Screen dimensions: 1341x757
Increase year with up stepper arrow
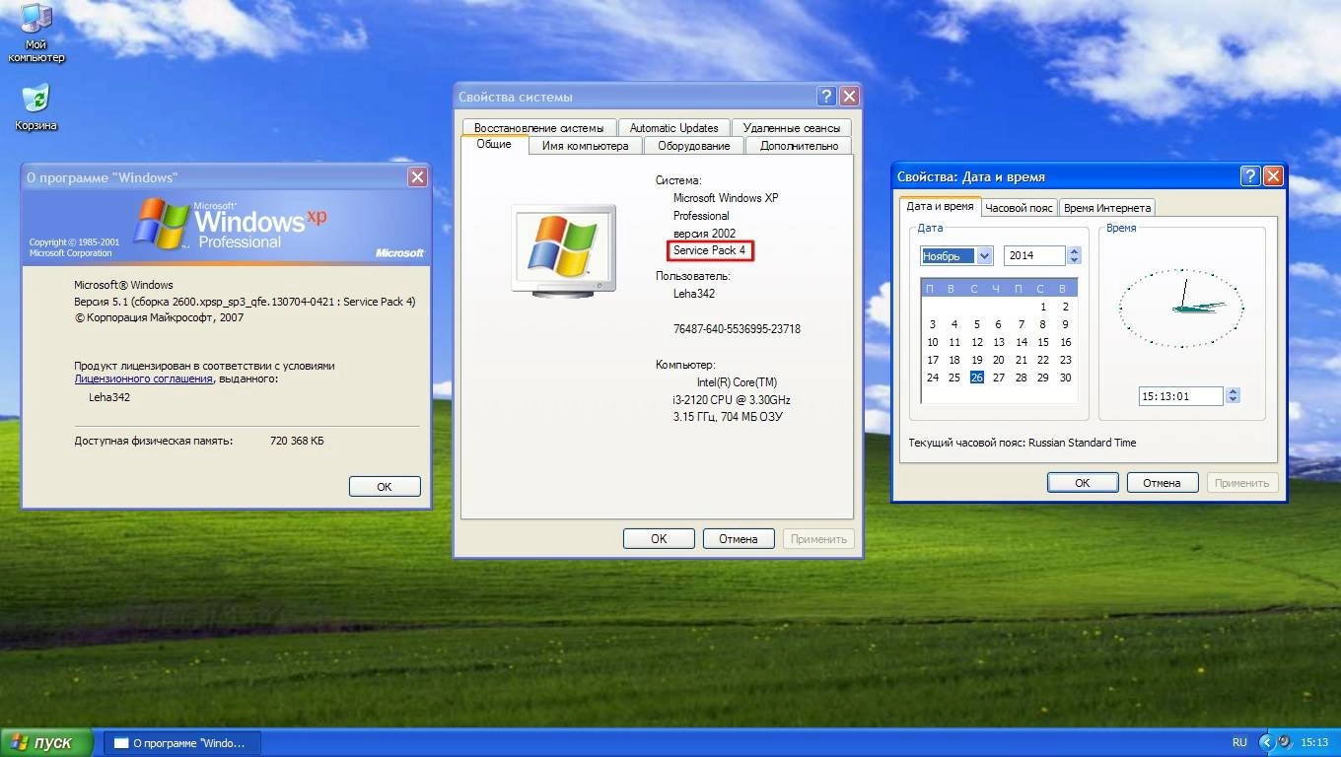pyautogui.click(x=1074, y=251)
